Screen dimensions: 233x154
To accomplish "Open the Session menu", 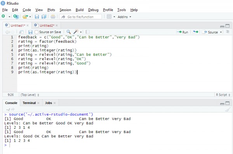I will point(65,10).
